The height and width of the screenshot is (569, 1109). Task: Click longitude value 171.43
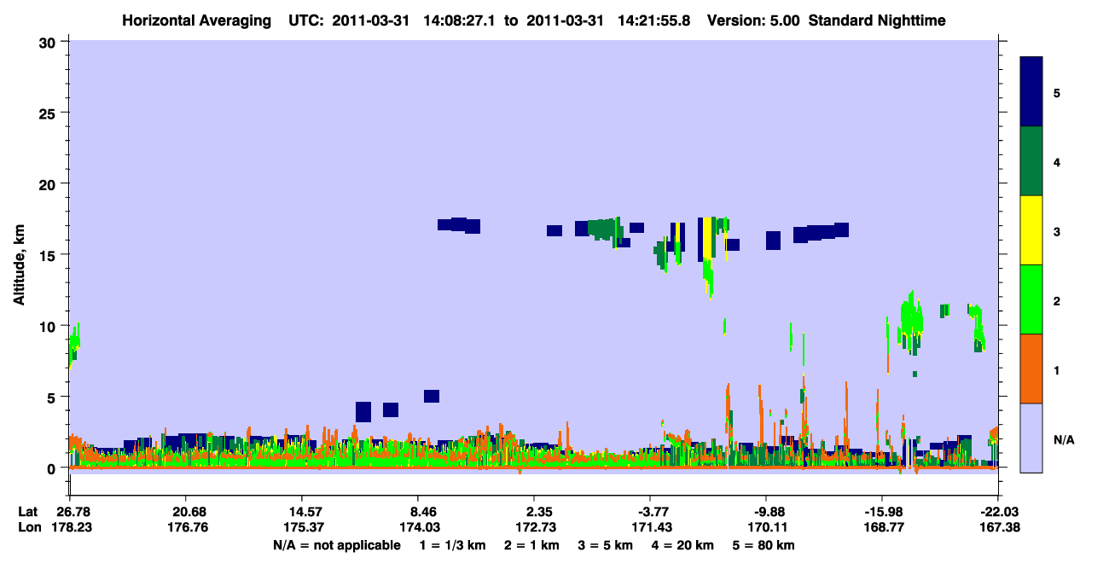650,527
